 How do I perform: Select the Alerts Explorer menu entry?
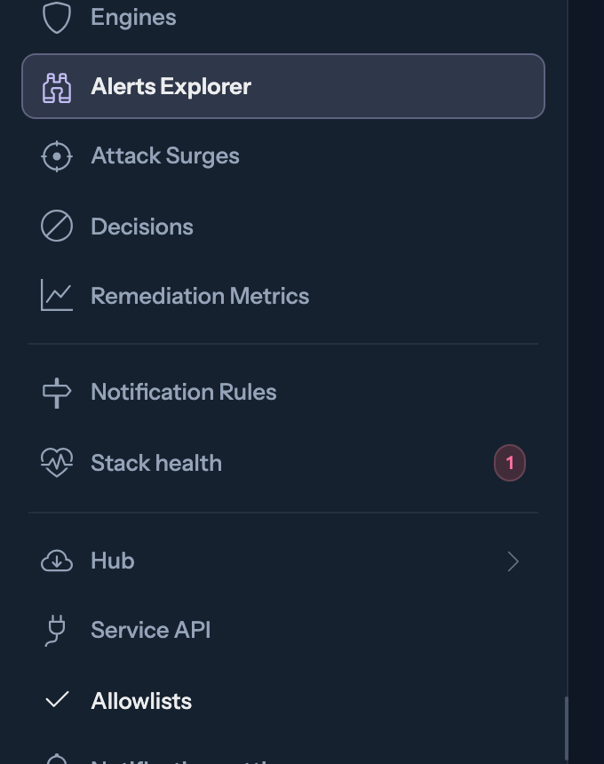click(x=283, y=86)
